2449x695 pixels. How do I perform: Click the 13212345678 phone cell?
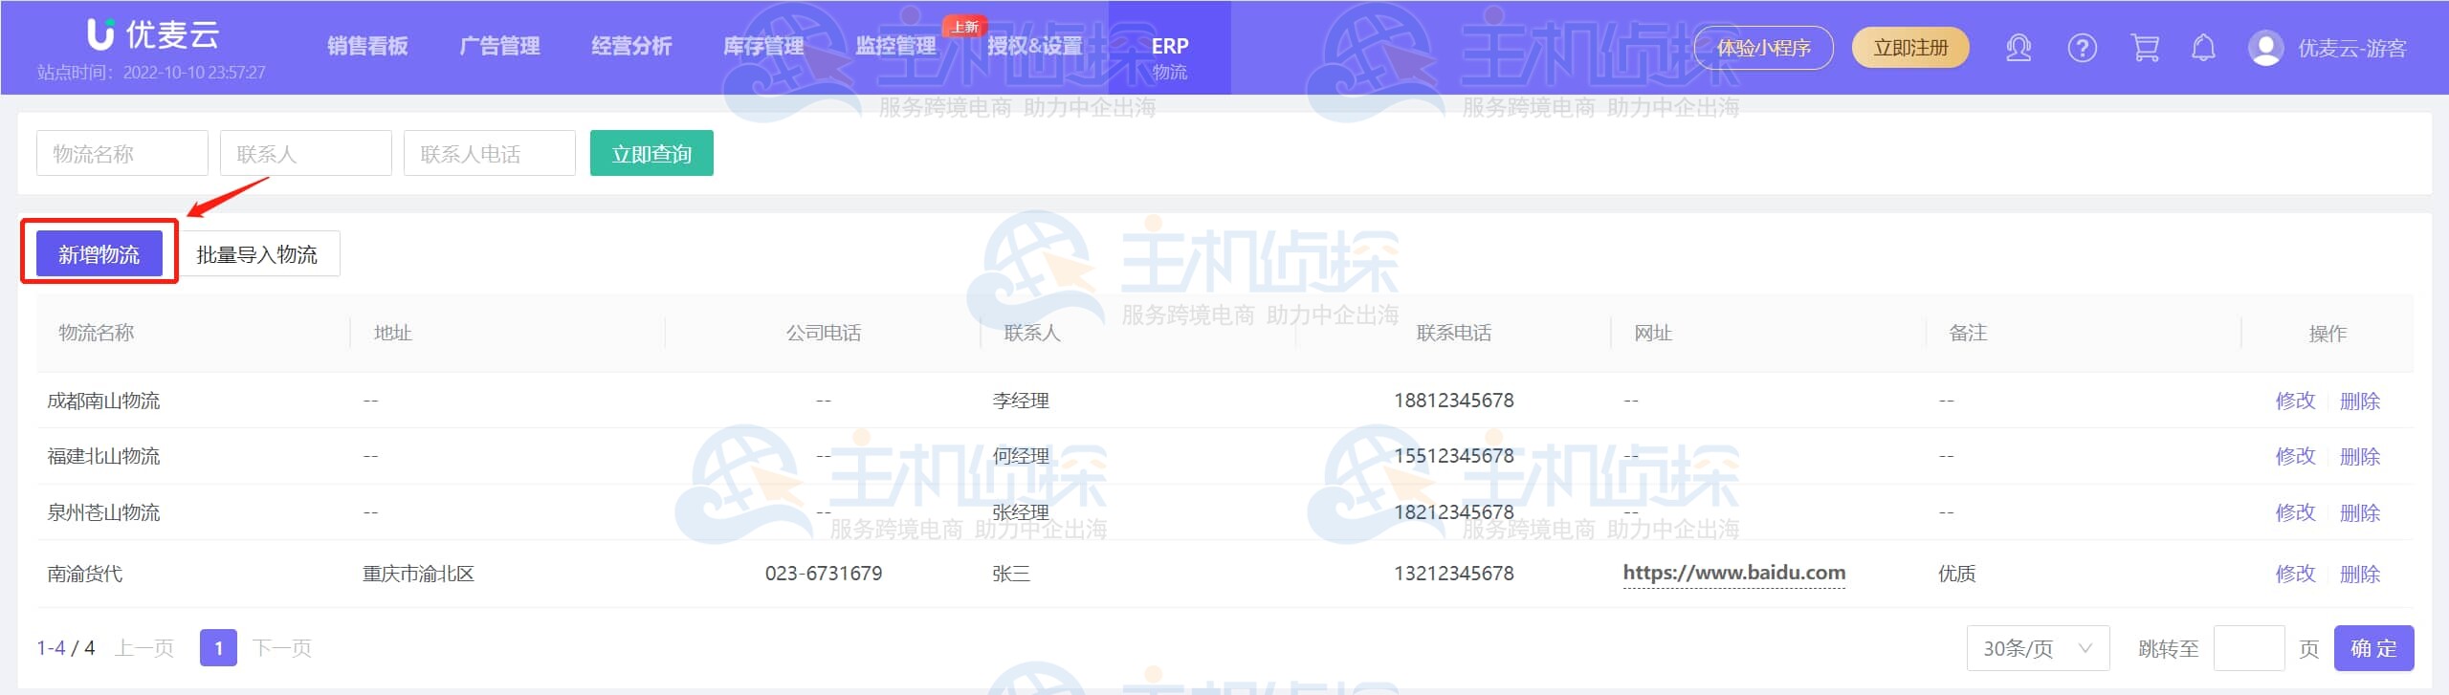click(1454, 574)
